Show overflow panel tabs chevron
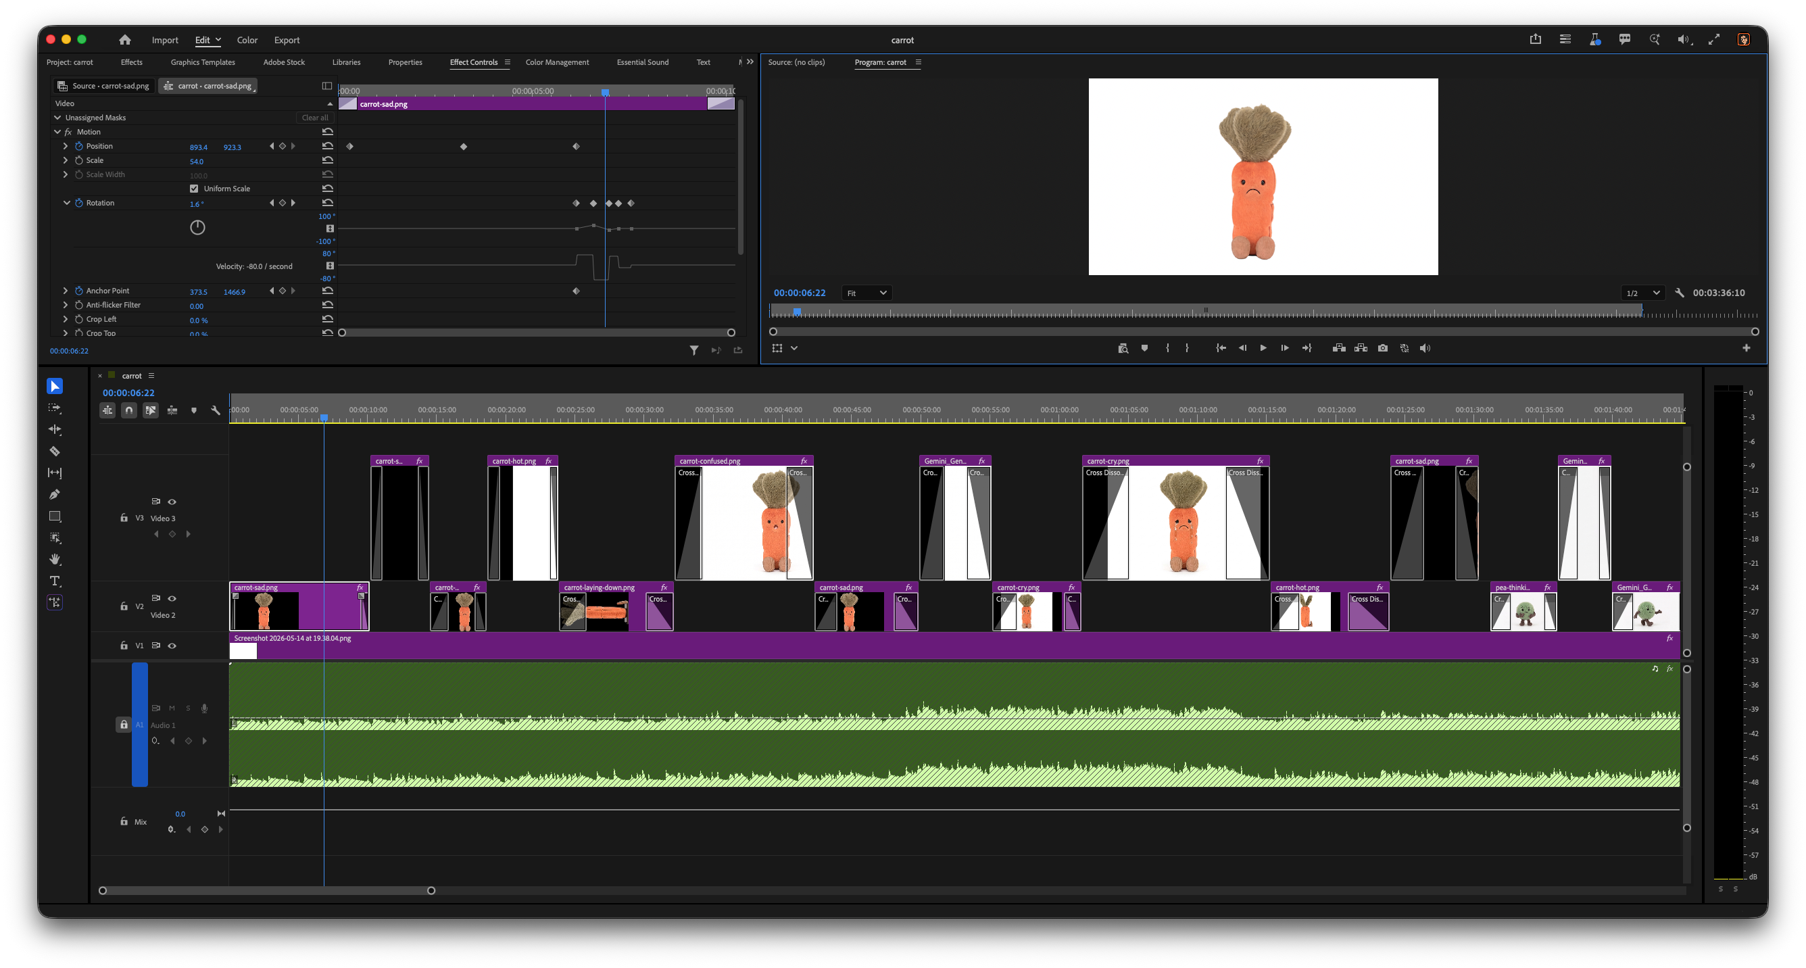1806x968 pixels. point(750,62)
